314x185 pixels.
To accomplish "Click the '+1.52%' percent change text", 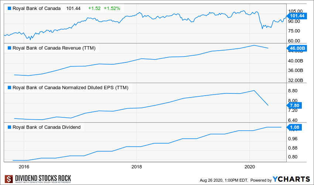I will 112,8.
